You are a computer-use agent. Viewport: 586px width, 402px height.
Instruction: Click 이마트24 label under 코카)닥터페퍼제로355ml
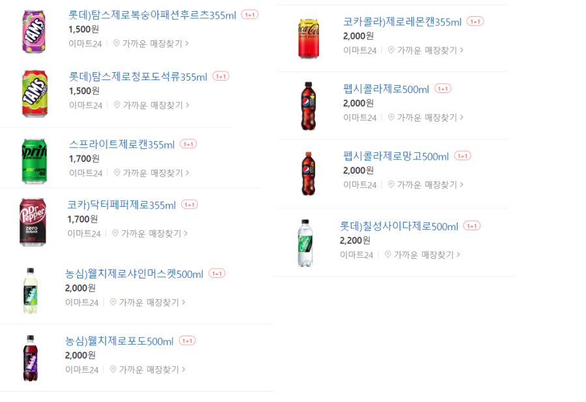(x=84, y=234)
